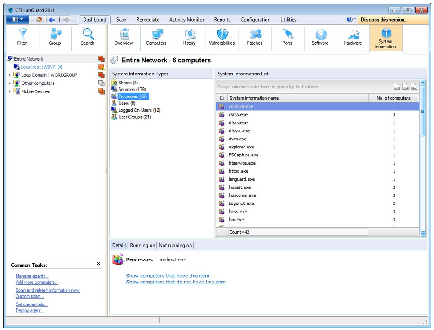Image resolution: width=434 pixels, height=330 pixels.
Task: Open the History view
Action: [189, 37]
